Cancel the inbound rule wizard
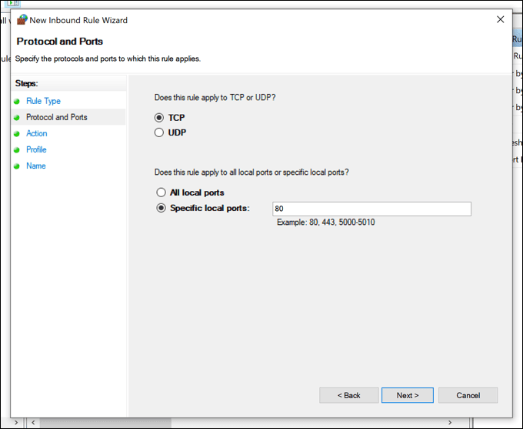Screen dimensions: 523x429 coord(468,395)
